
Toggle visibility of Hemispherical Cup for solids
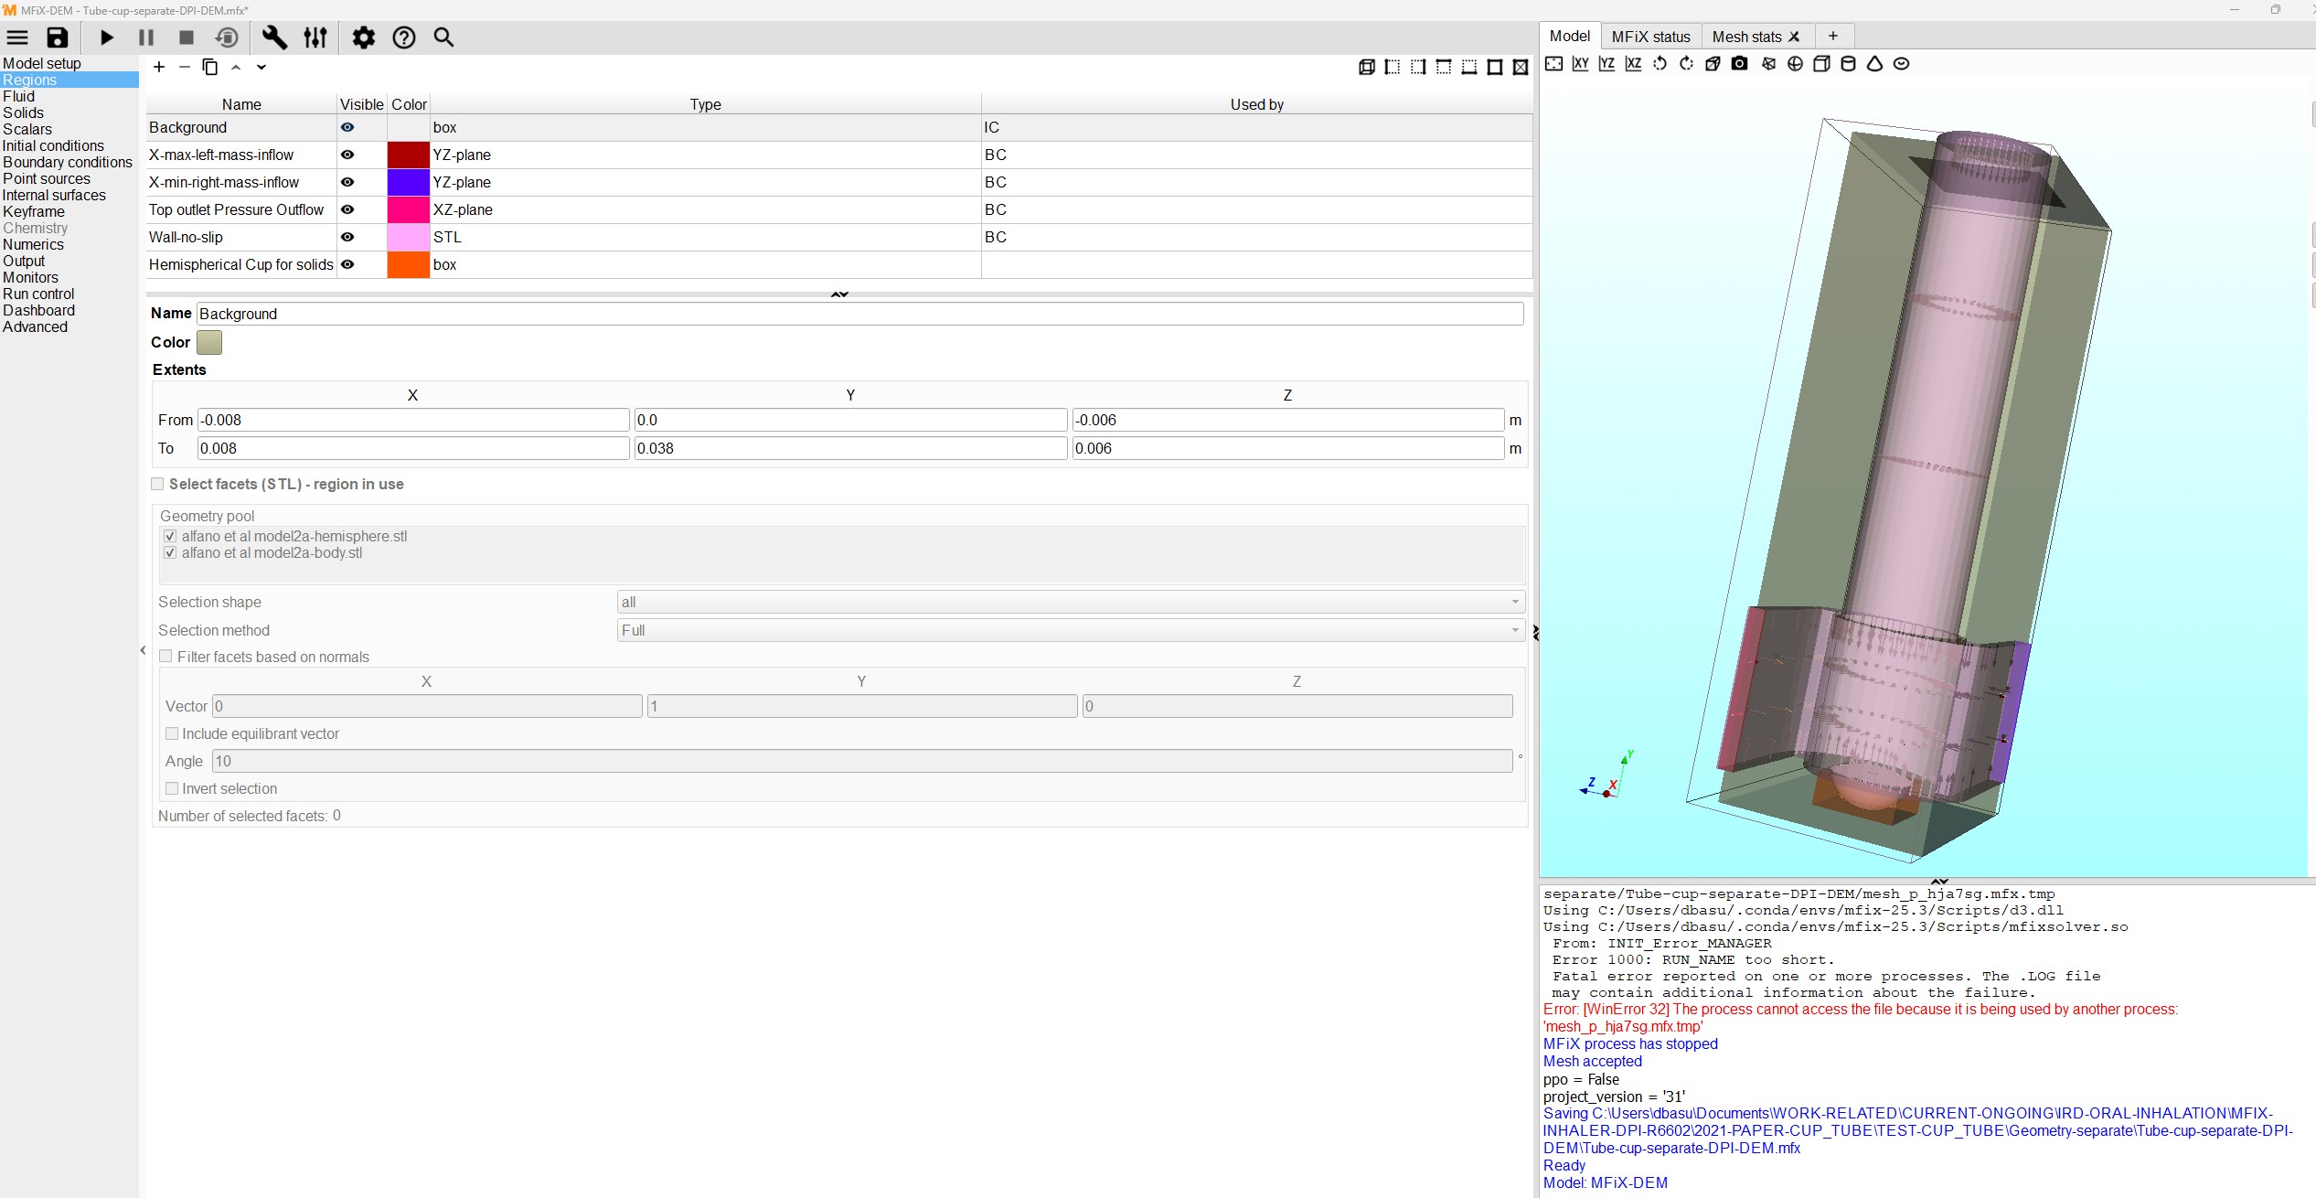[x=347, y=264]
